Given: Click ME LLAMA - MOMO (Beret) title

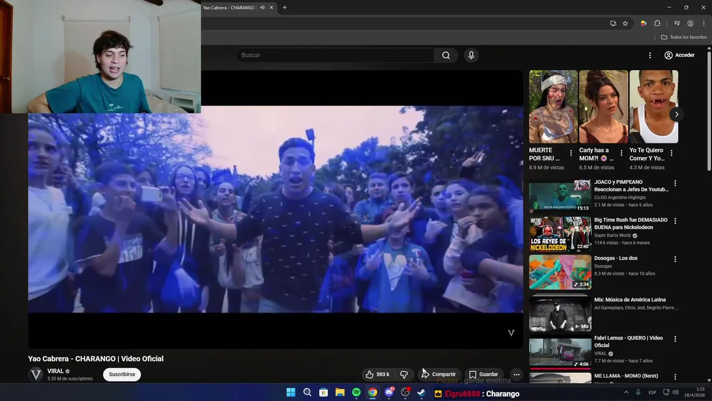Looking at the screenshot, I should (x=626, y=376).
